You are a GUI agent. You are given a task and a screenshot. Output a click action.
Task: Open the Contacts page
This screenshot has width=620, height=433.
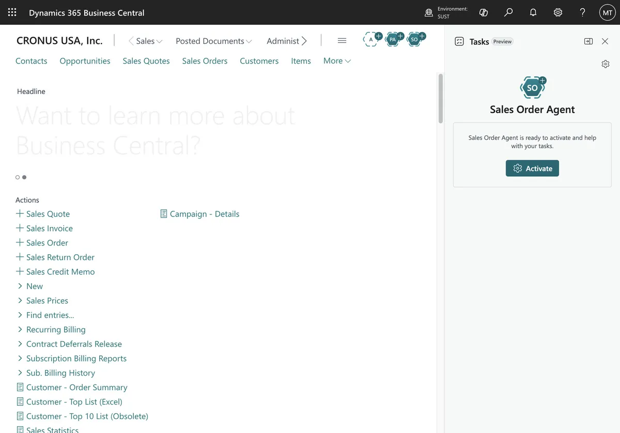point(32,60)
